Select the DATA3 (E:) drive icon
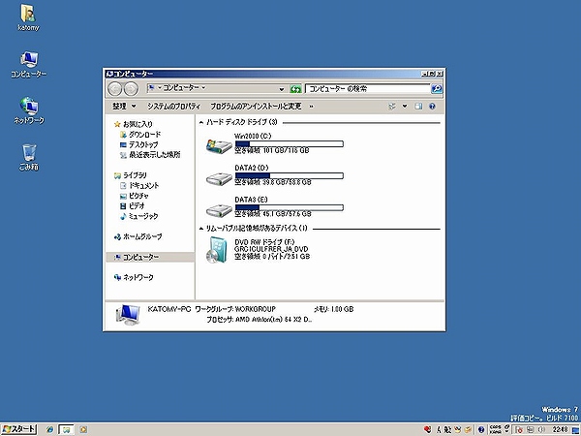Image resolution: width=581 pixels, height=436 pixels. pos(219,210)
